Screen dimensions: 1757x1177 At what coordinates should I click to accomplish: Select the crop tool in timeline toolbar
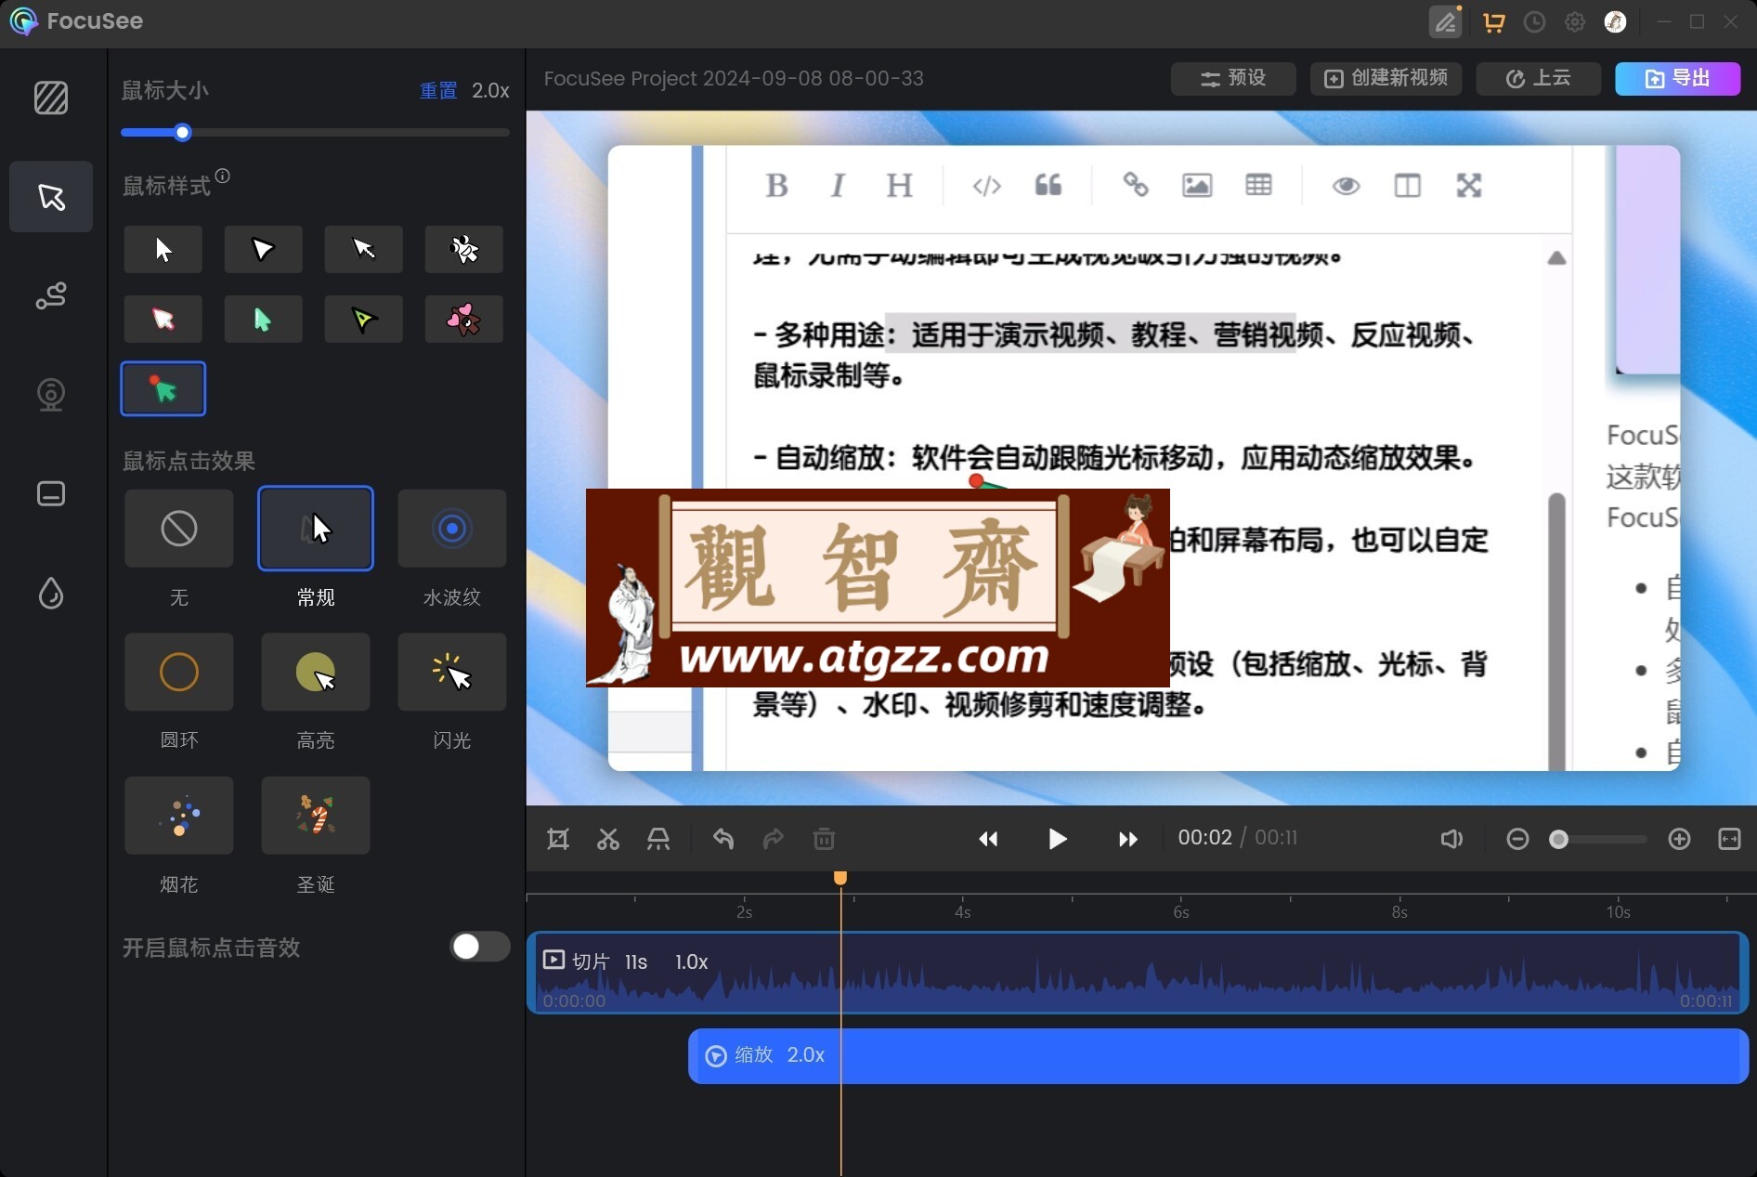(558, 839)
